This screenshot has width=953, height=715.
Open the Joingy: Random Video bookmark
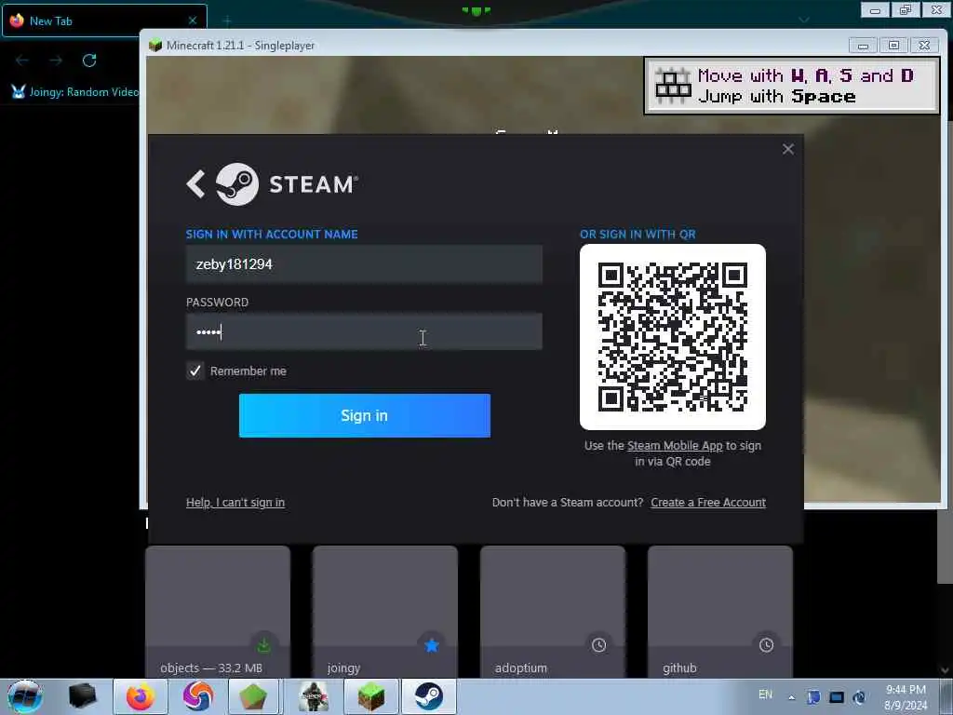pyautogui.click(x=75, y=92)
